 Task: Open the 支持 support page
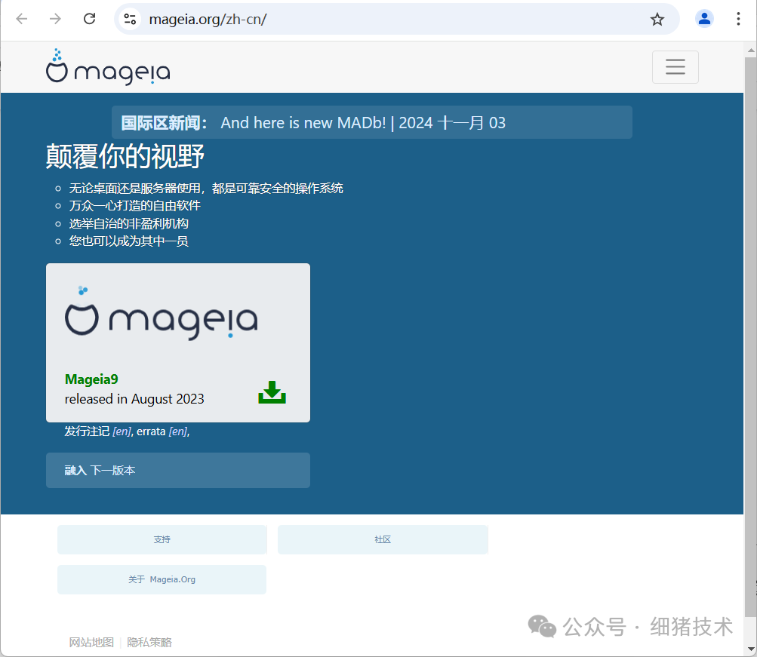click(x=161, y=539)
